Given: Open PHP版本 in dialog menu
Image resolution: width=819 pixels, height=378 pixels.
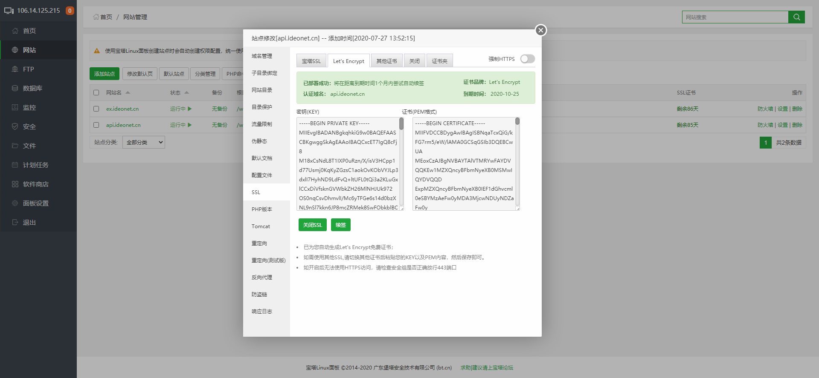Looking at the screenshot, I should [x=267, y=209].
